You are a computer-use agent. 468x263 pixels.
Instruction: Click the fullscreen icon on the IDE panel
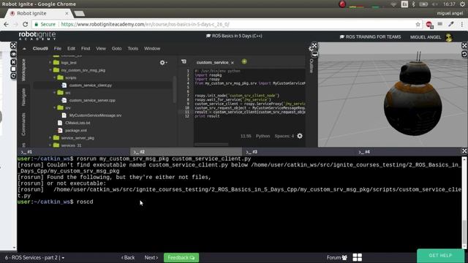pyautogui.click(x=13, y=45)
